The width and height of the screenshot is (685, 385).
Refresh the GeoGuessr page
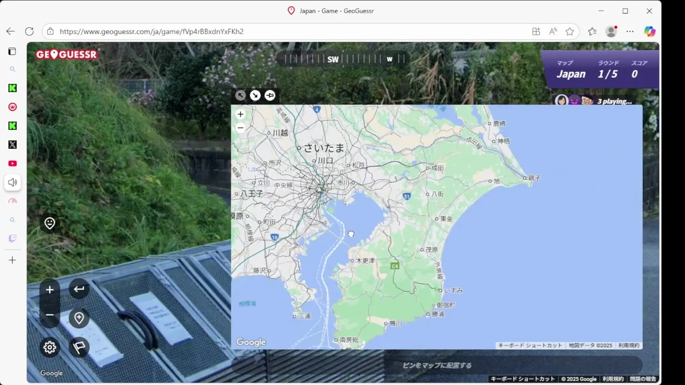pyautogui.click(x=29, y=32)
